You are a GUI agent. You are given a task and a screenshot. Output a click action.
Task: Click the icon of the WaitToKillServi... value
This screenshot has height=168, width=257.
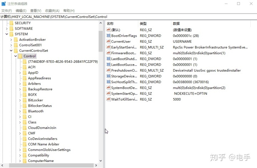click(x=109, y=99)
